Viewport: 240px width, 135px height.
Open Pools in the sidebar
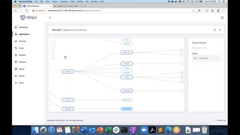(x=21, y=48)
